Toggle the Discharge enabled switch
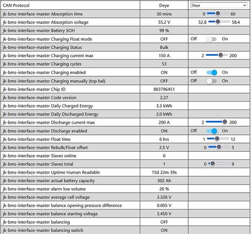 click(212, 131)
